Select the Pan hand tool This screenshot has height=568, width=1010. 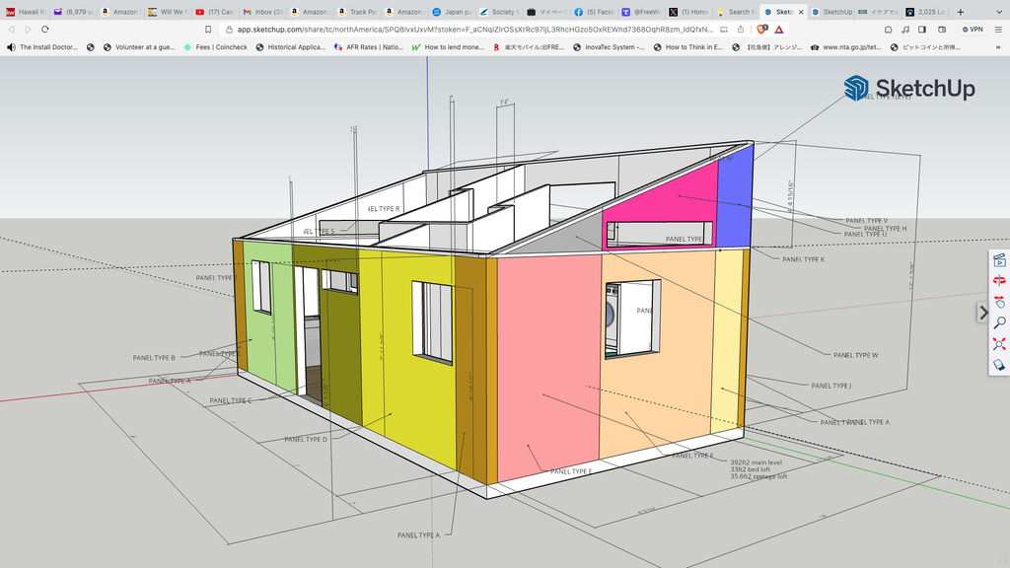(x=999, y=302)
